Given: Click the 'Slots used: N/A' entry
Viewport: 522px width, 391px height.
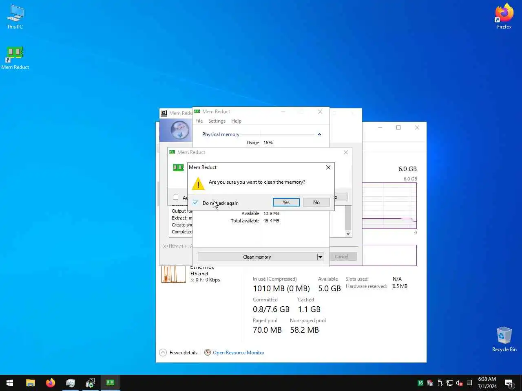Looking at the screenshot, I should 374,279.
